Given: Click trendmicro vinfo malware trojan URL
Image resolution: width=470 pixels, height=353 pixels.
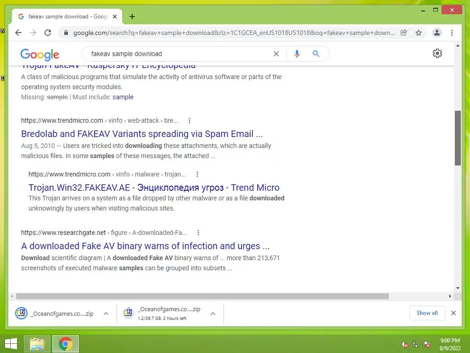Looking at the screenshot, I should [107, 174].
